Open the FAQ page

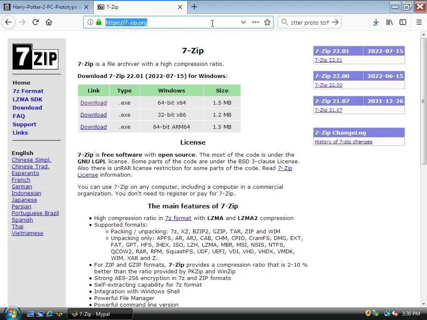tap(19, 116)
